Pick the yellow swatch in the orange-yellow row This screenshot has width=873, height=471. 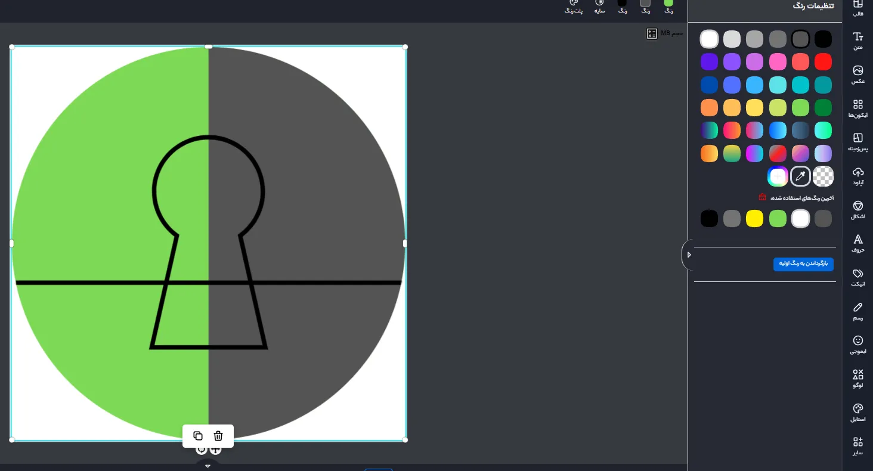point(755,107)
